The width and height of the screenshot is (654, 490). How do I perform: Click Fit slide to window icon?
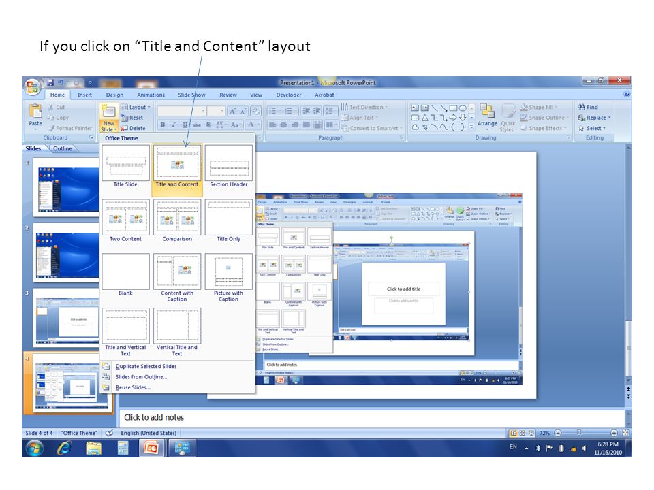point(625,433)
